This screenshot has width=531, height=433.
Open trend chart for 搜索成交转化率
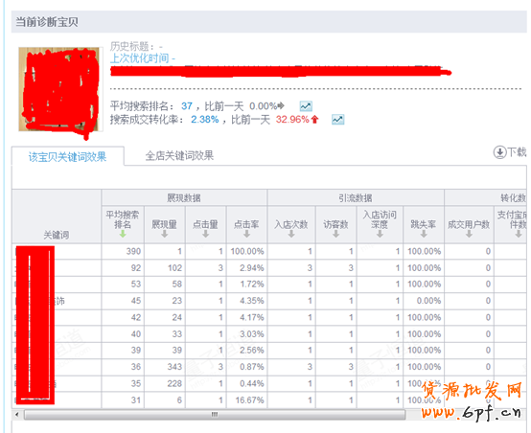click(x=337, y=120)
